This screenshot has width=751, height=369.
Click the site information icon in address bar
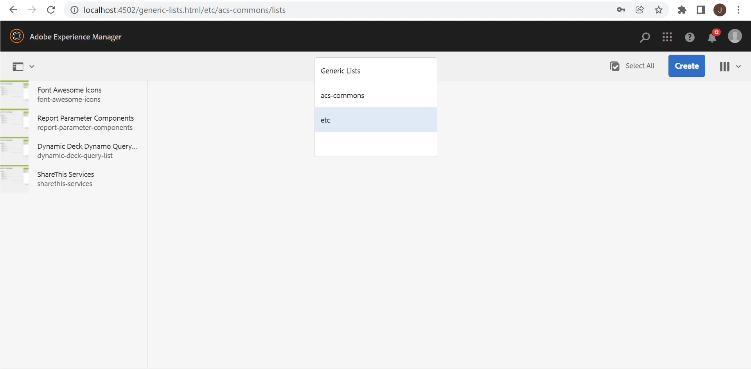tap(74, 10)
